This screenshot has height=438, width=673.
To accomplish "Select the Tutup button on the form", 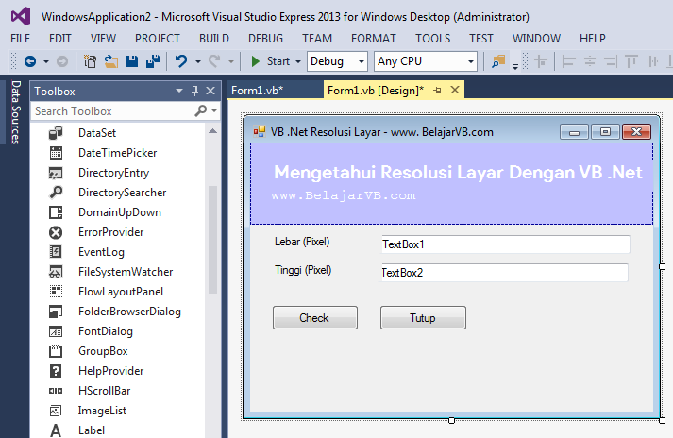I will coord(423,318).
